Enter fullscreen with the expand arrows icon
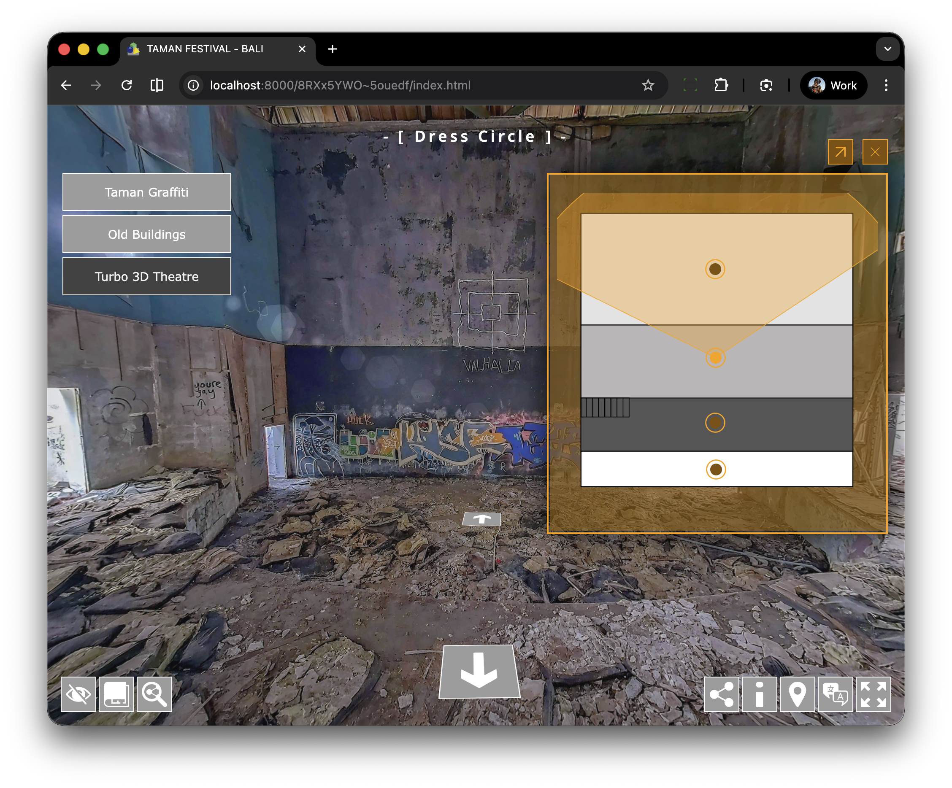 click(x=873, y=694)
